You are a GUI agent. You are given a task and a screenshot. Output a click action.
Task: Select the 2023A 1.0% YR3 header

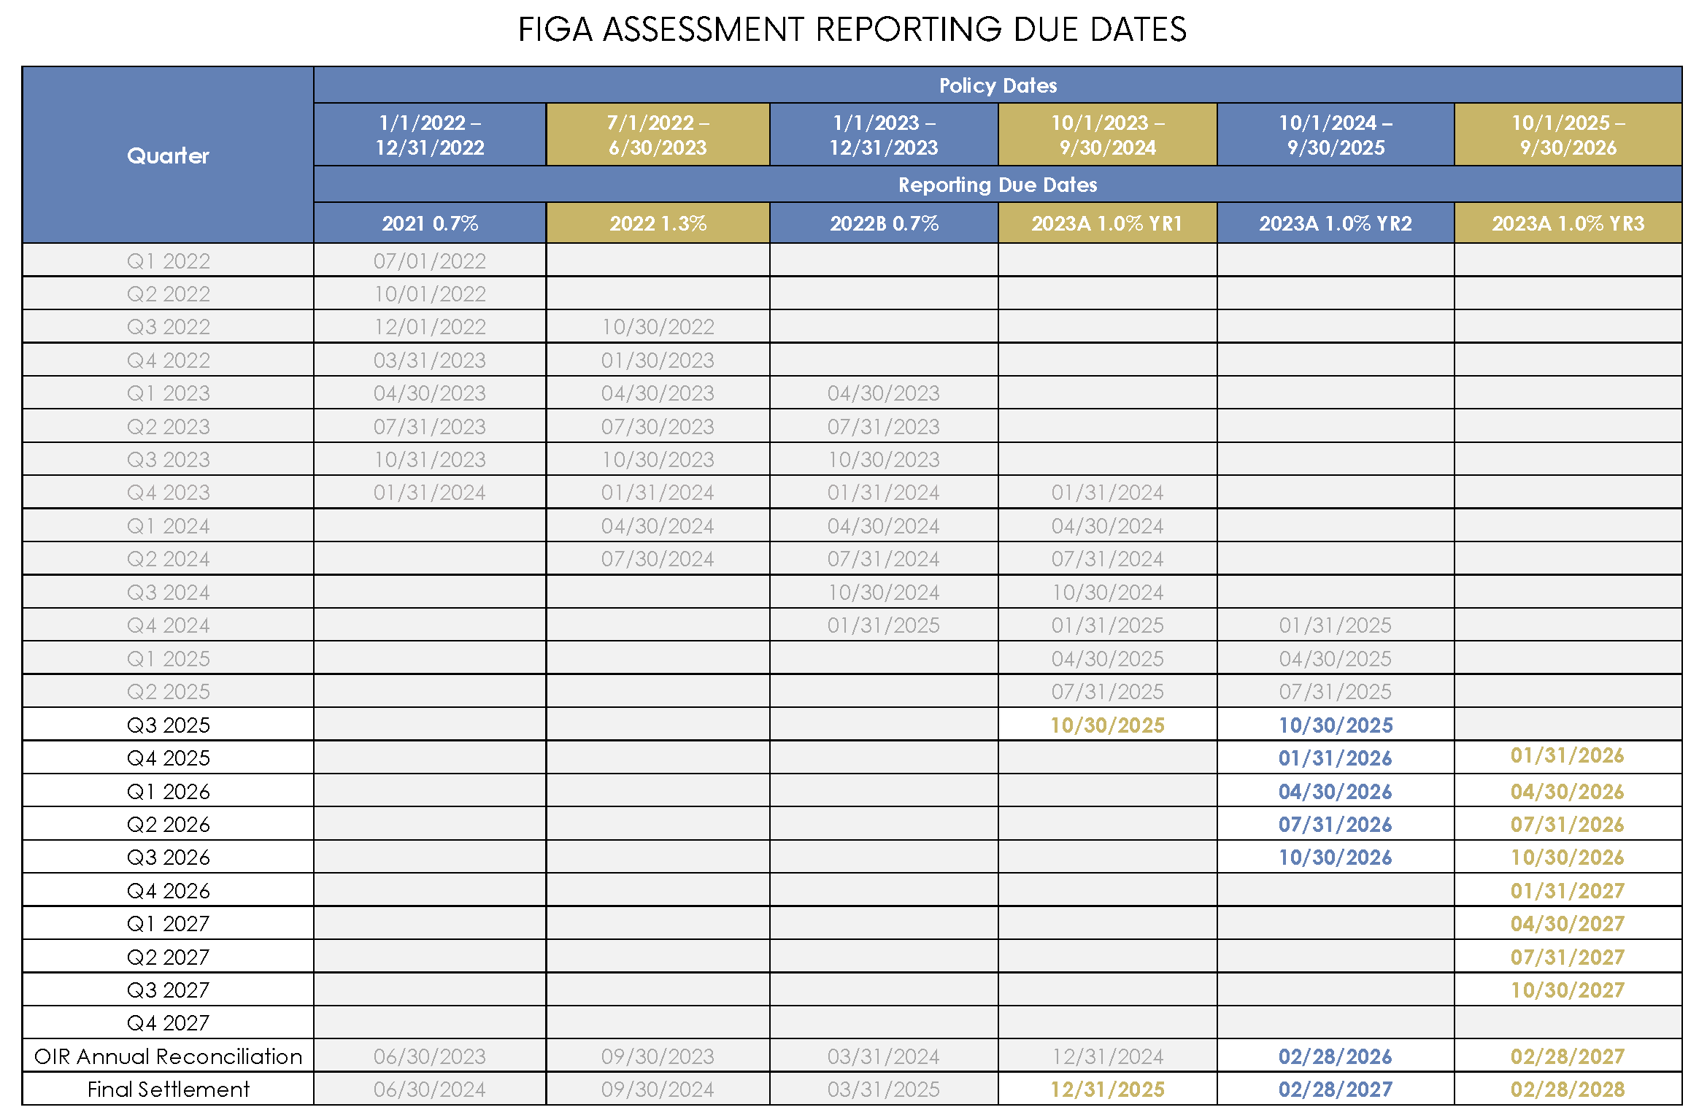tap(1568, 223)
